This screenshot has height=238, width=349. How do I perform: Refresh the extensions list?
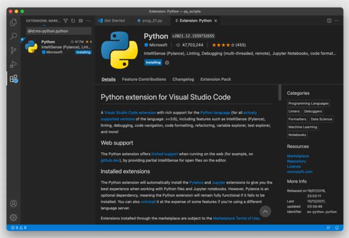[x=73, y=20]
